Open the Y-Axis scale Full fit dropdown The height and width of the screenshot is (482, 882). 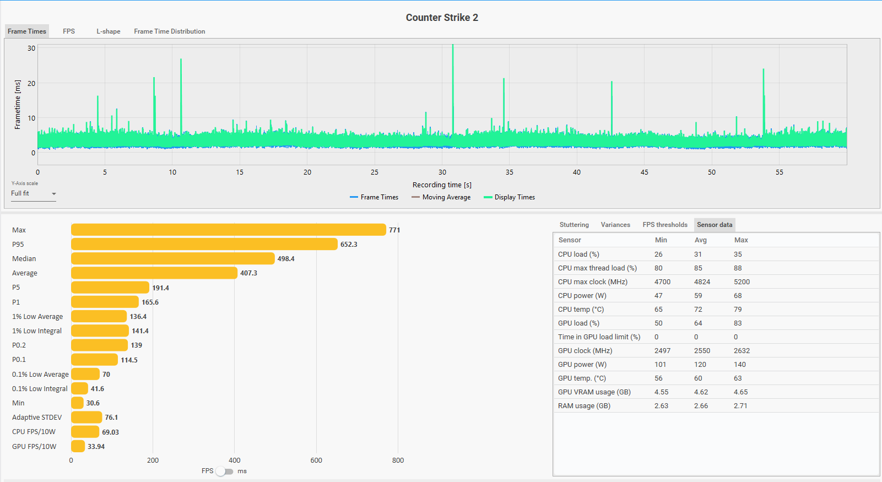(34, 194)
